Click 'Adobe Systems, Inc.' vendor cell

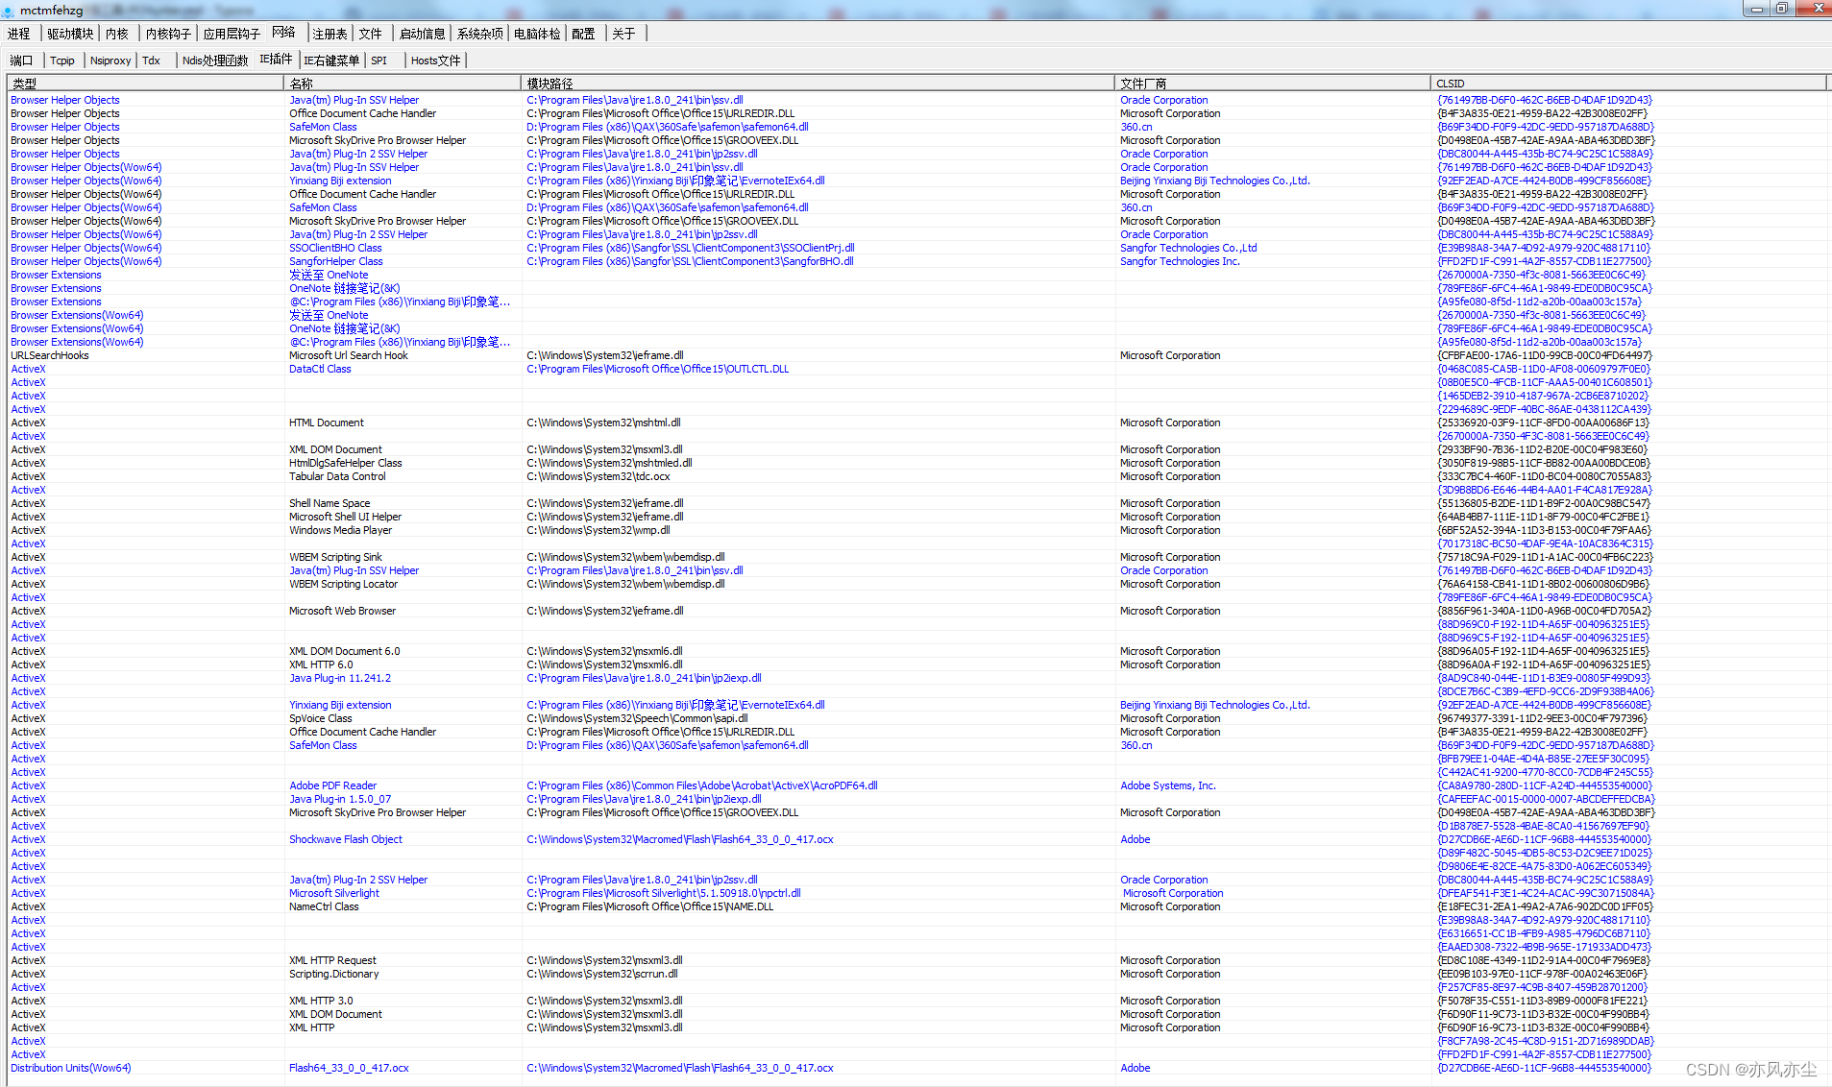[1168, 785]
